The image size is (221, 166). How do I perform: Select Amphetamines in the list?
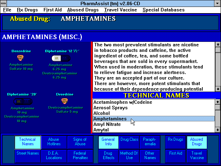pyautogui.click(x=154, y=119)
